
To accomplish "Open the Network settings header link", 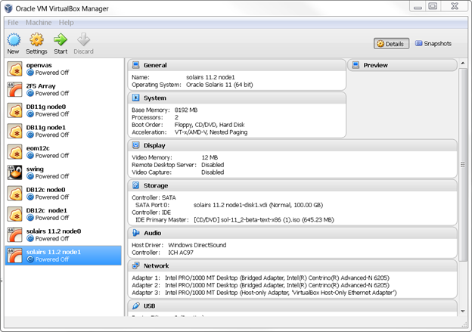I will (x=156, y=265).
